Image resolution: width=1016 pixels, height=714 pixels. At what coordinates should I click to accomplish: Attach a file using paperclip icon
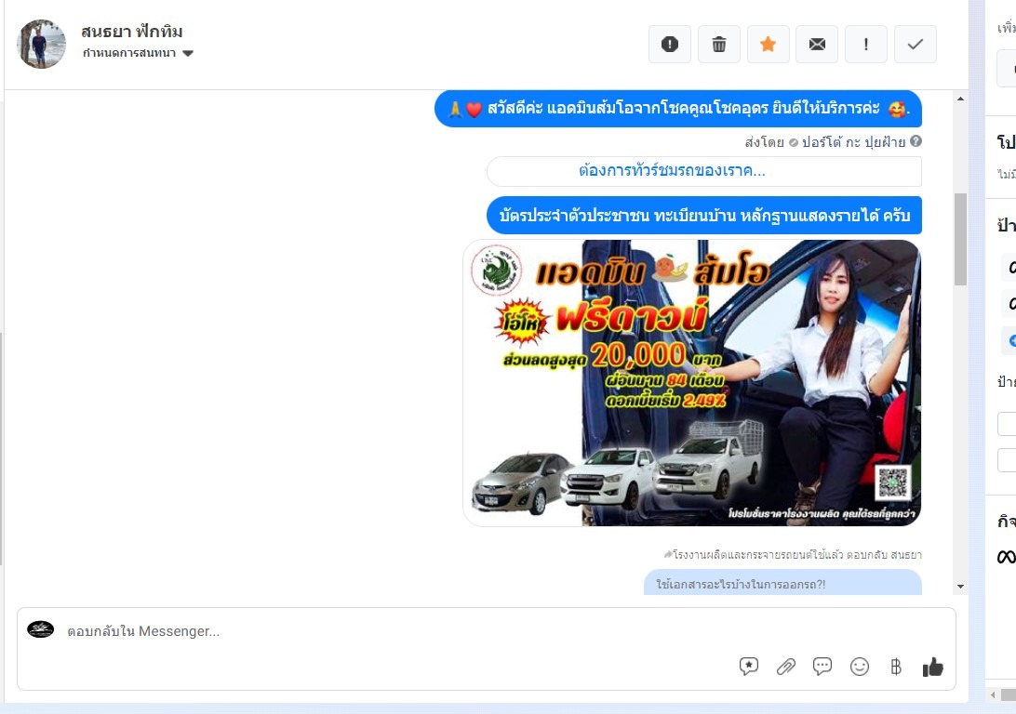(785, 666)
